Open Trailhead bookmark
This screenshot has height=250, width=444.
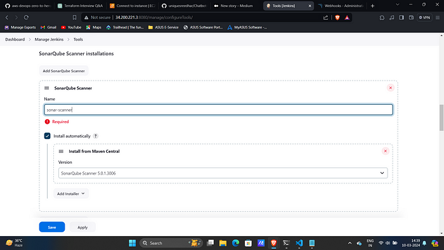(125, 27)
